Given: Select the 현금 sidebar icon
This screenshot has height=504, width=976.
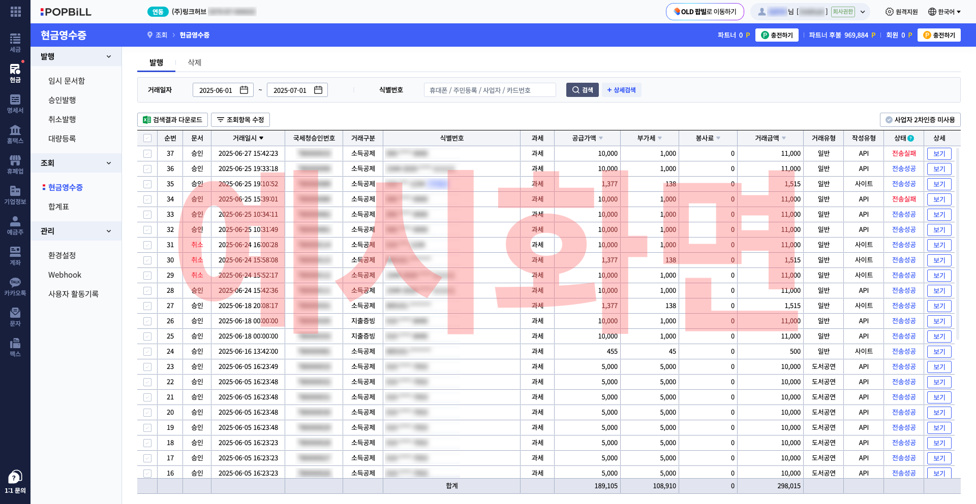Looking at the screenshot, I should (x=15, y=73).
